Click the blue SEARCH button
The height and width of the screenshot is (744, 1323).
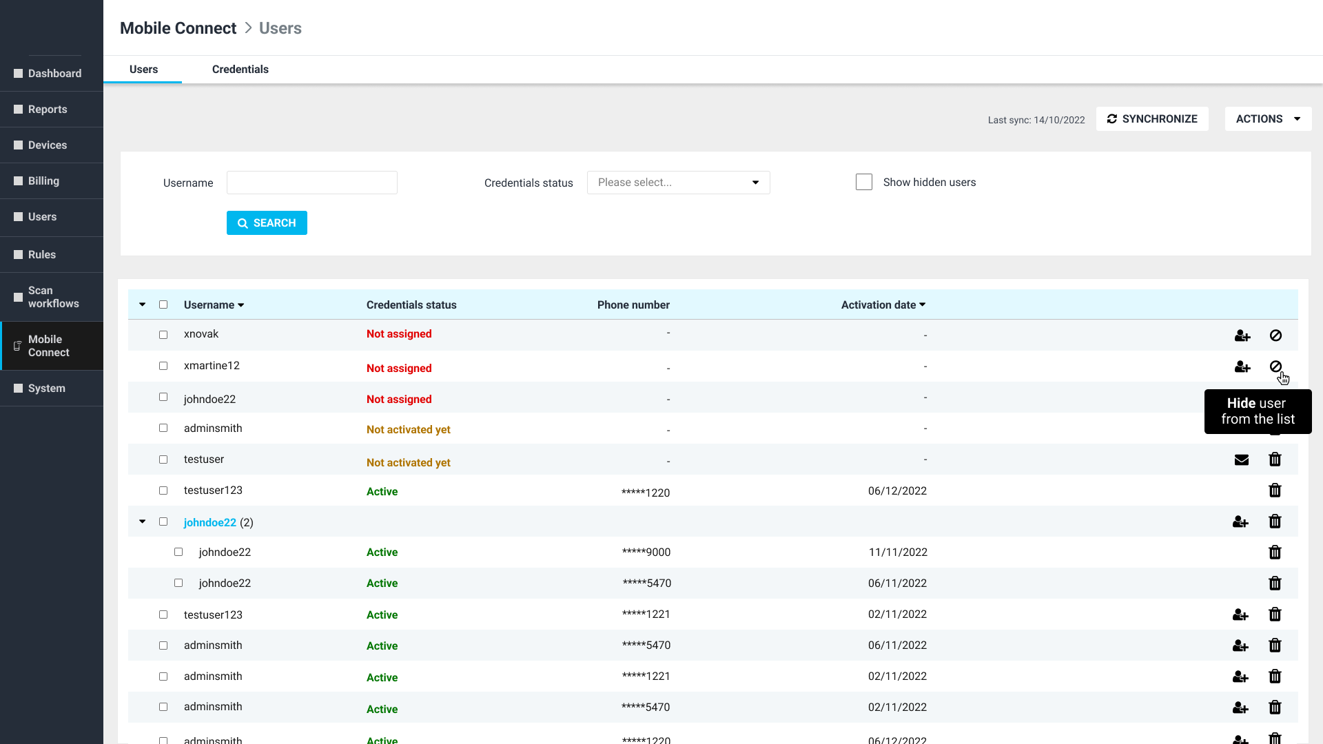click(267, 223)
